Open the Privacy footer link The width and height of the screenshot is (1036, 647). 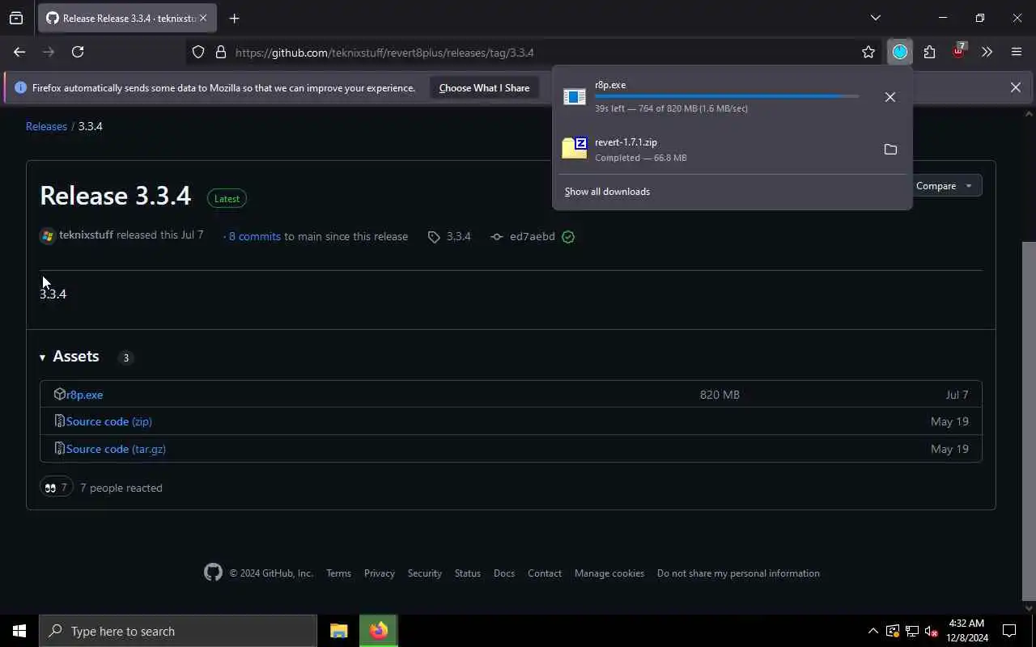pyautogui.click(x=380, y=573)
